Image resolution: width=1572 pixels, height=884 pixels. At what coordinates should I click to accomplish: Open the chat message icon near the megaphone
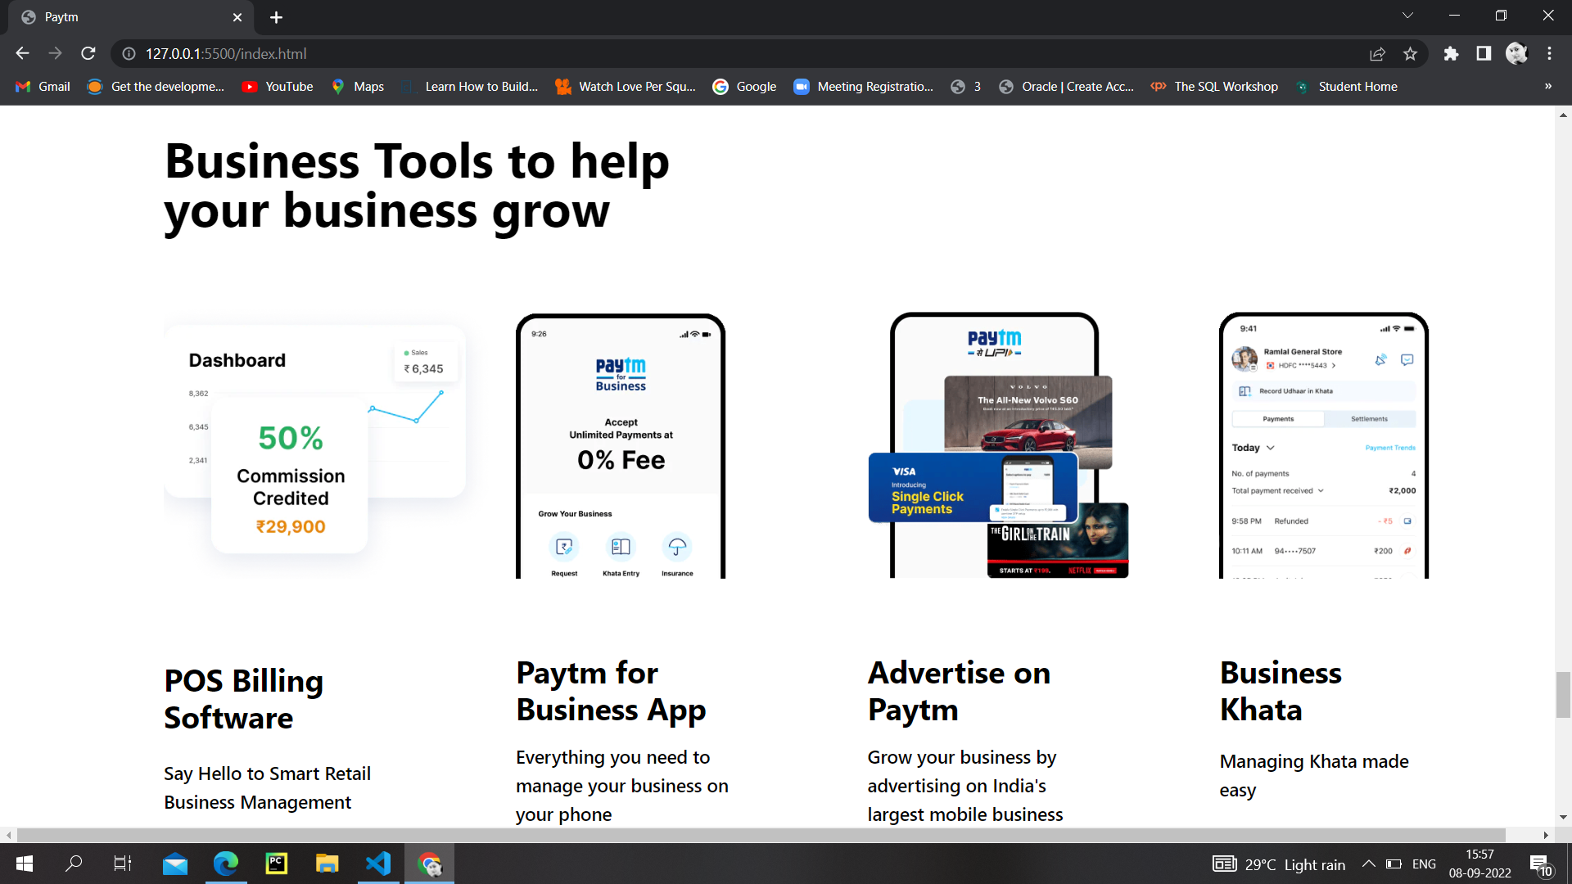click(x=1407, y=359)
